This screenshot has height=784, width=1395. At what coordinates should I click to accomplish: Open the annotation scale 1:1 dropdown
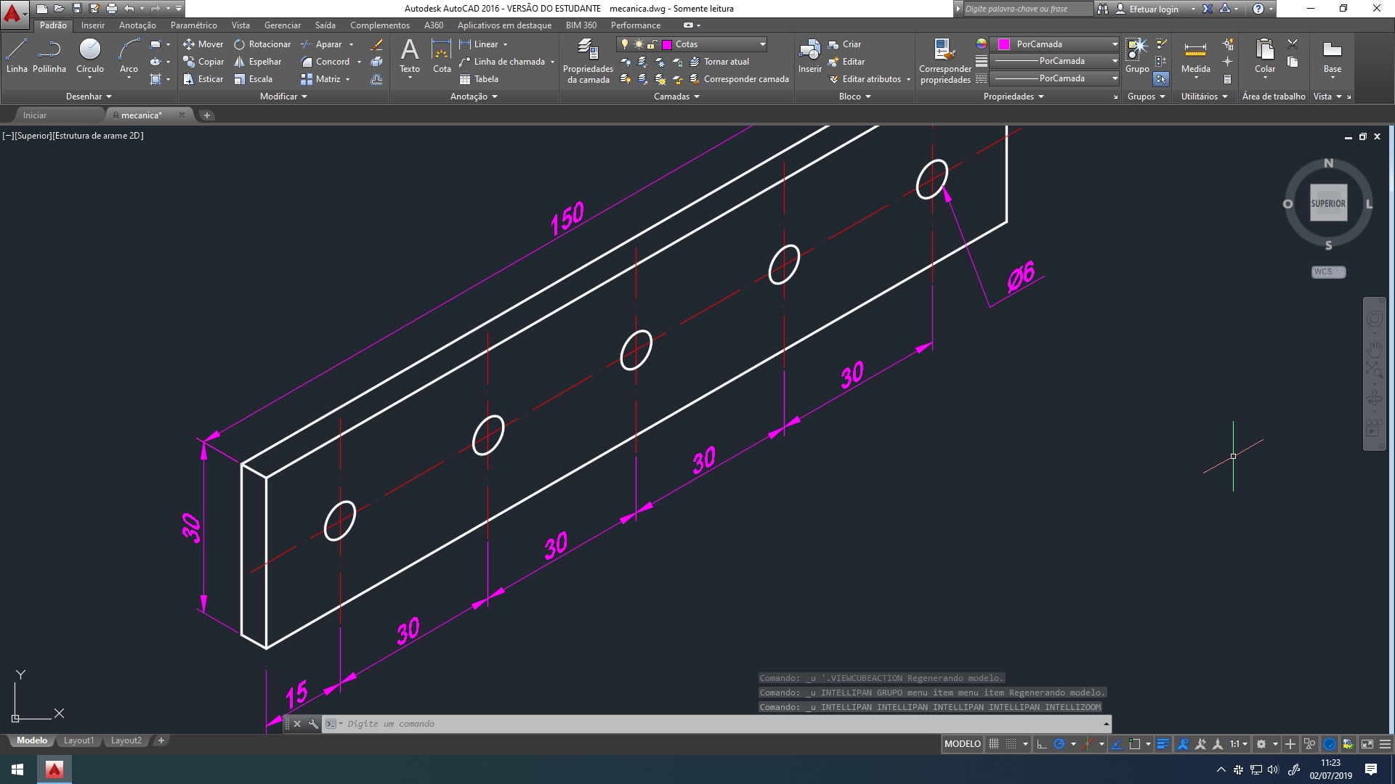(1240, 744)
